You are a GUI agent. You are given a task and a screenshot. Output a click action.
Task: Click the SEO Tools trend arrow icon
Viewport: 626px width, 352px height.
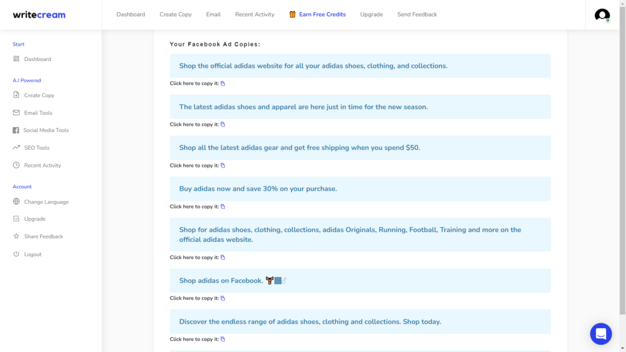(x=16, y=147)
